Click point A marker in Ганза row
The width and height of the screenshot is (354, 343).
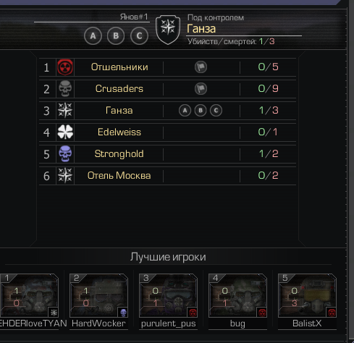[185, 111]
